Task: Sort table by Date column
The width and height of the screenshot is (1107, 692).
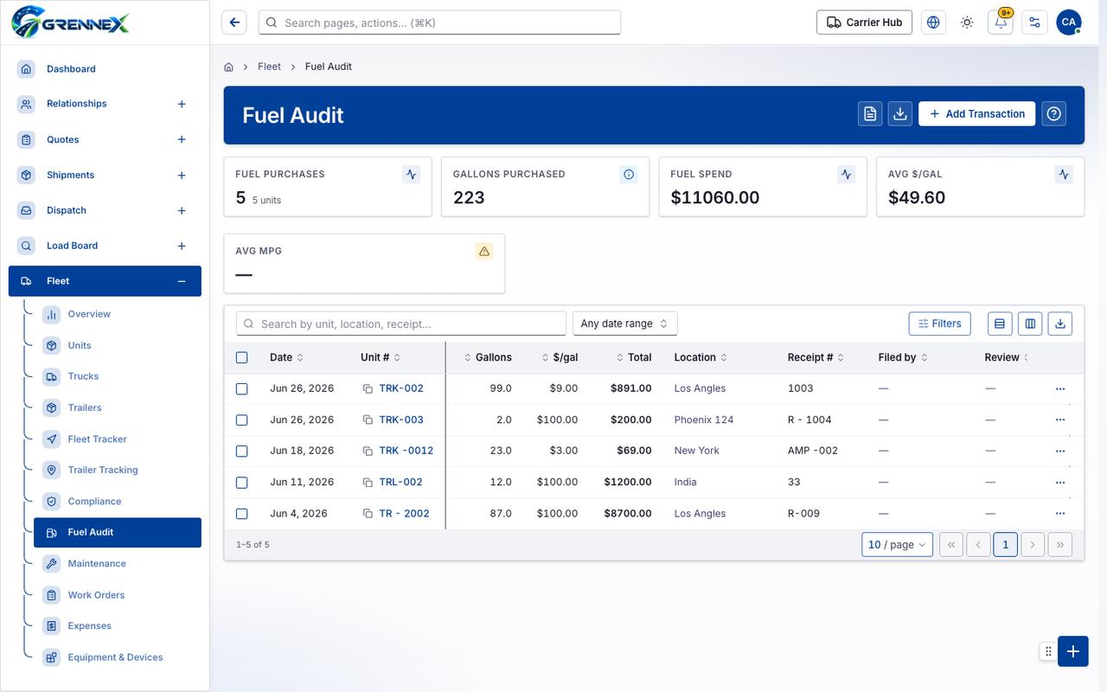Action: click(x=286, y=357)
